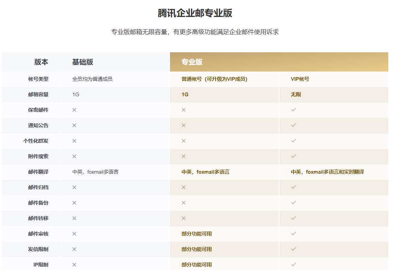The width and height of the screenshot is (400, 270).
Task: Click 邮件备份 cross mark in 普通帐号 column
Action: coord(184,203)
